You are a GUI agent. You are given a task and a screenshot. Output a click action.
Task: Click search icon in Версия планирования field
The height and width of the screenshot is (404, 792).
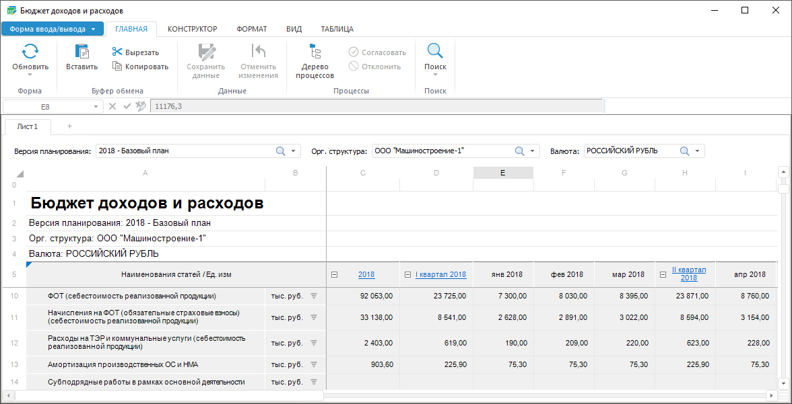[x=281, y=151]
